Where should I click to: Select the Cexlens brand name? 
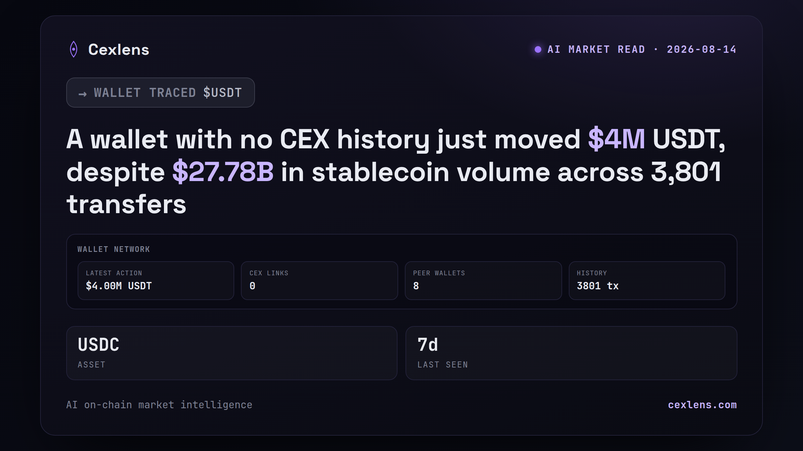(x=118, y=49)
